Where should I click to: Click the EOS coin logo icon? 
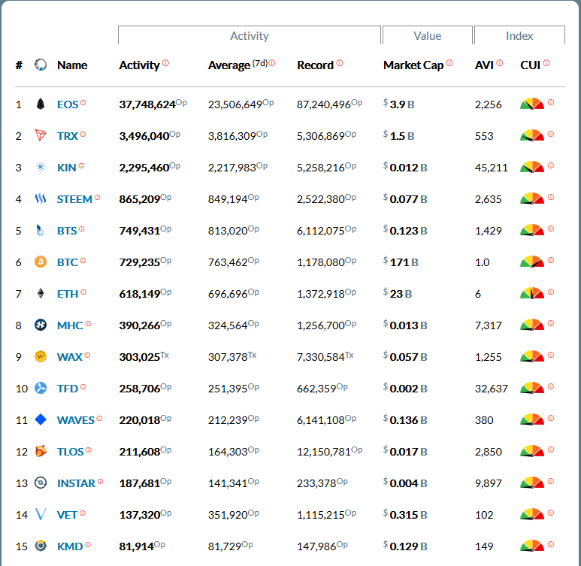tap(41, 104)
